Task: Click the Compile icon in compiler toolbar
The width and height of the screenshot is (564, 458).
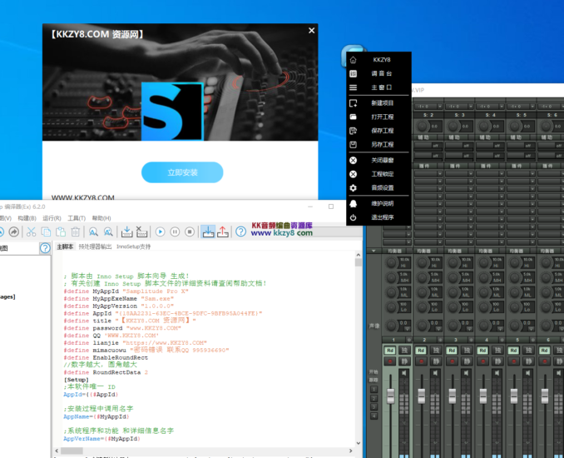Action: (126, 231)
